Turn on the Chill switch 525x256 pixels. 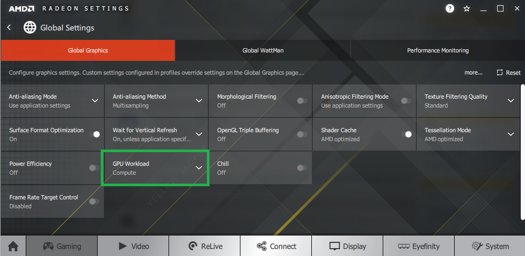click(302, 168)
